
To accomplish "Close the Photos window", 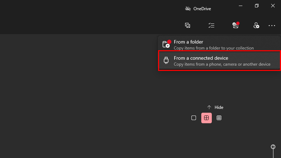I will click(x=273, y=6).
